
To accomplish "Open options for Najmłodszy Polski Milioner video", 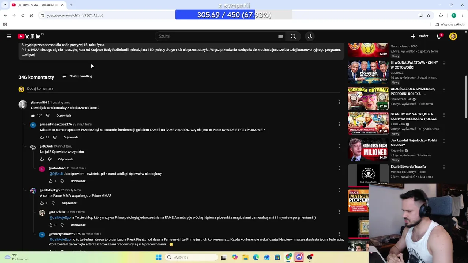I will 444,141.
